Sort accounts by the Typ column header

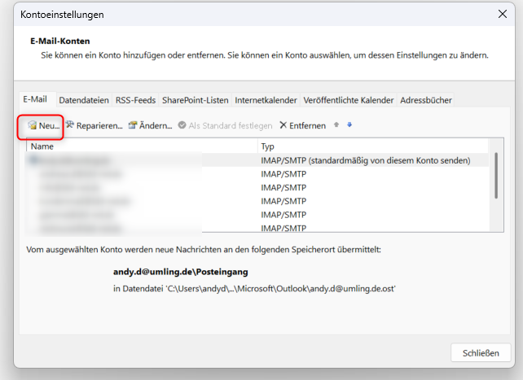pyautogui.click(x=375, y=146)
